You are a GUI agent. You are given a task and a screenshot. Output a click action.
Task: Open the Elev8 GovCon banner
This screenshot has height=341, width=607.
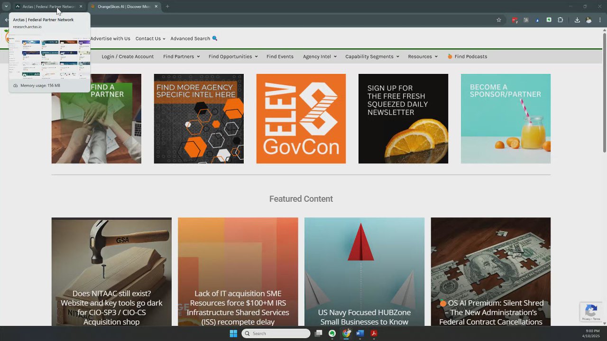click(301, 118)
